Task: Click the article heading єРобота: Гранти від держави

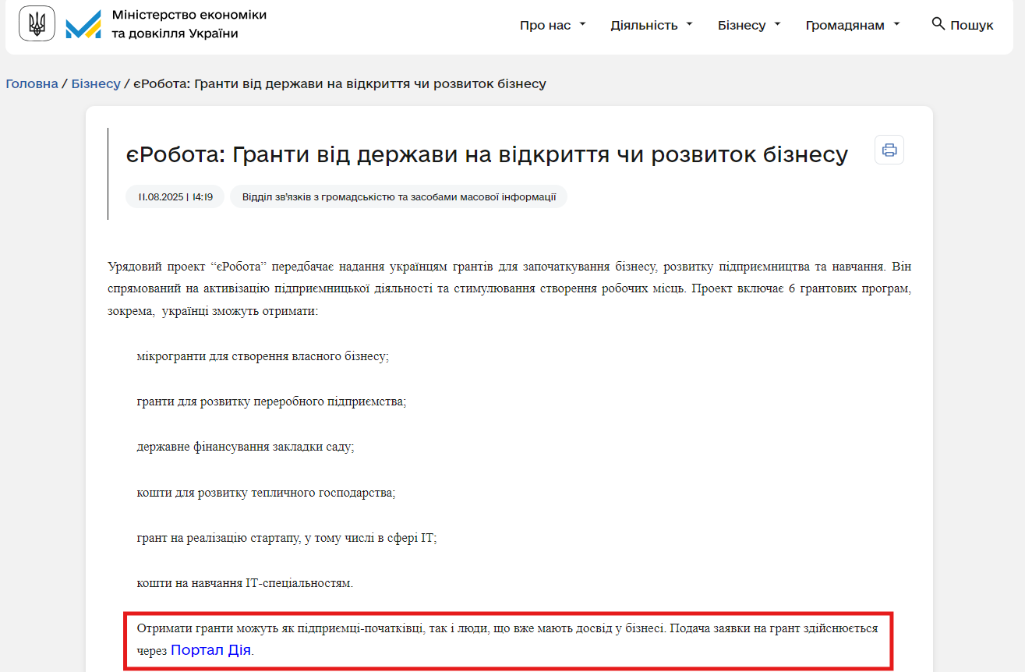Action: [487, 154]
